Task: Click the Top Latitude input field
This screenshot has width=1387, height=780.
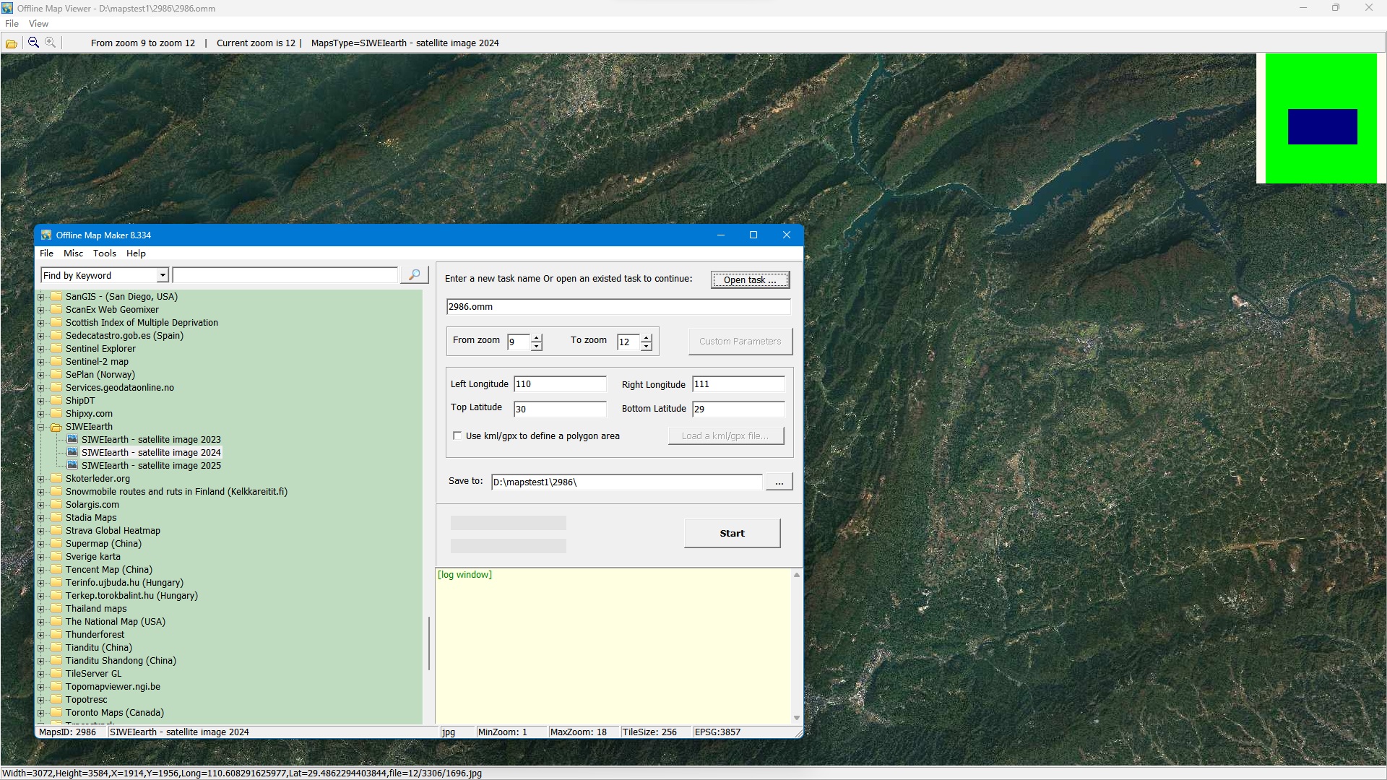Action: (560, 409)
